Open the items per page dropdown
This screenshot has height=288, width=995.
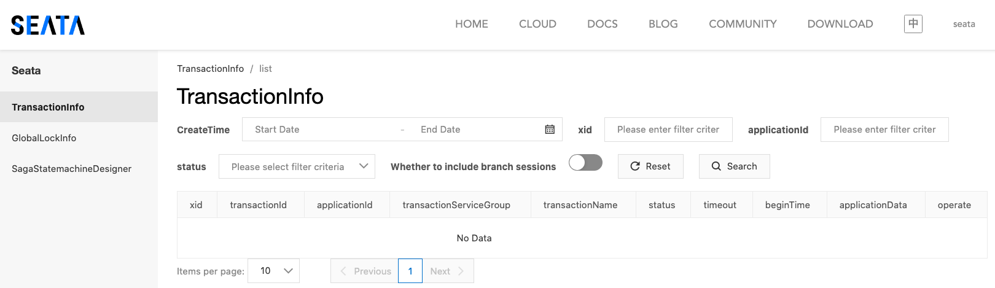[x=273, y=271]
